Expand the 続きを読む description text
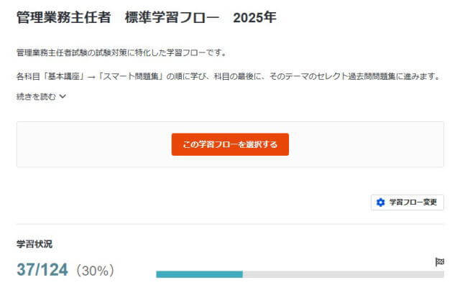 36,97
